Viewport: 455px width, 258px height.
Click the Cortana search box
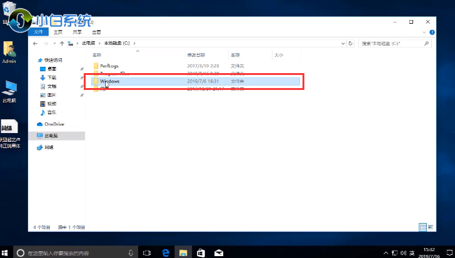click(76, 253)
